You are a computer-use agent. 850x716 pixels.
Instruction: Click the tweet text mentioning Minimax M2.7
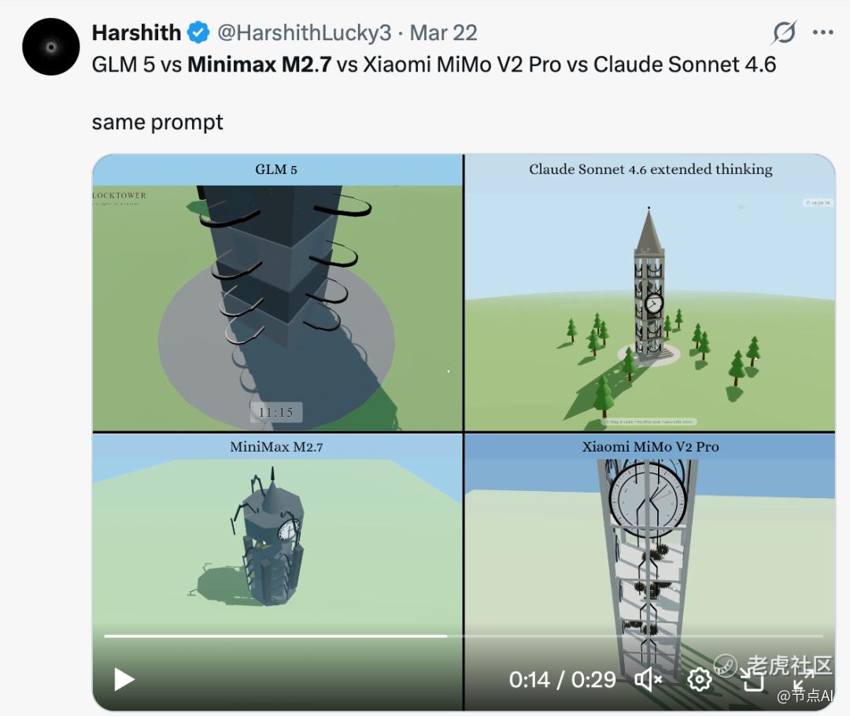434,65
